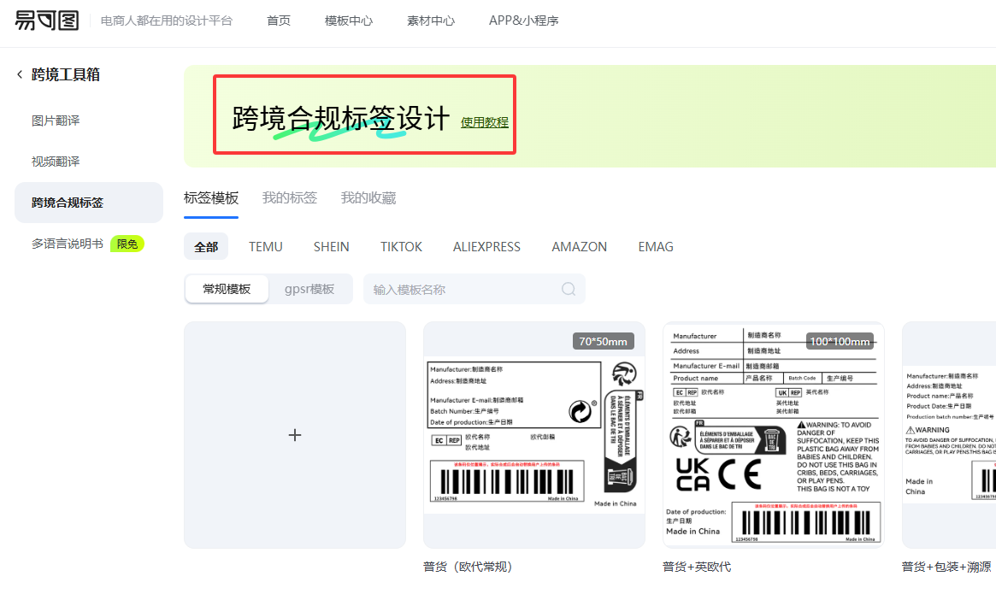Click the 易可图 logo
Image resolution: width=996 pixels, height=594 pixels.
[x=47, y=21]
